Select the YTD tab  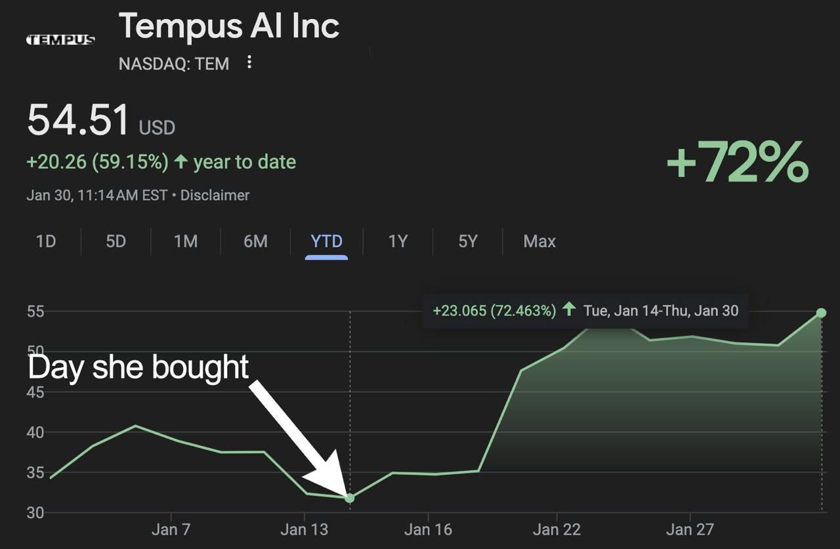pyautogui.click(x=326, y=241)
